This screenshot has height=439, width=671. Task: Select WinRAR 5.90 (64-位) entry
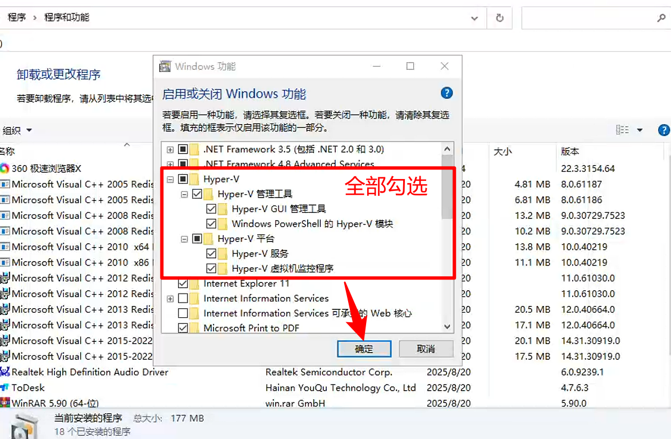[x=55, y=403]
